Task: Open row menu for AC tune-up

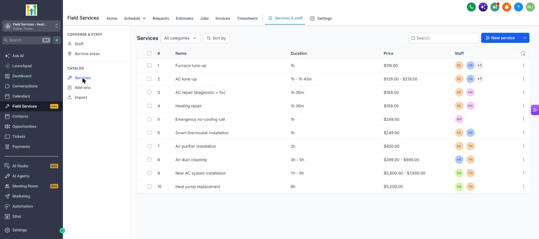Action: tap(523, 79)
